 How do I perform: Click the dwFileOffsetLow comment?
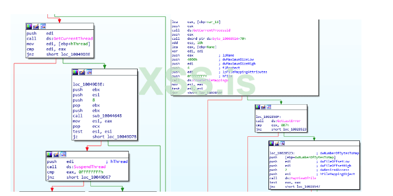(x=333, y=161)
